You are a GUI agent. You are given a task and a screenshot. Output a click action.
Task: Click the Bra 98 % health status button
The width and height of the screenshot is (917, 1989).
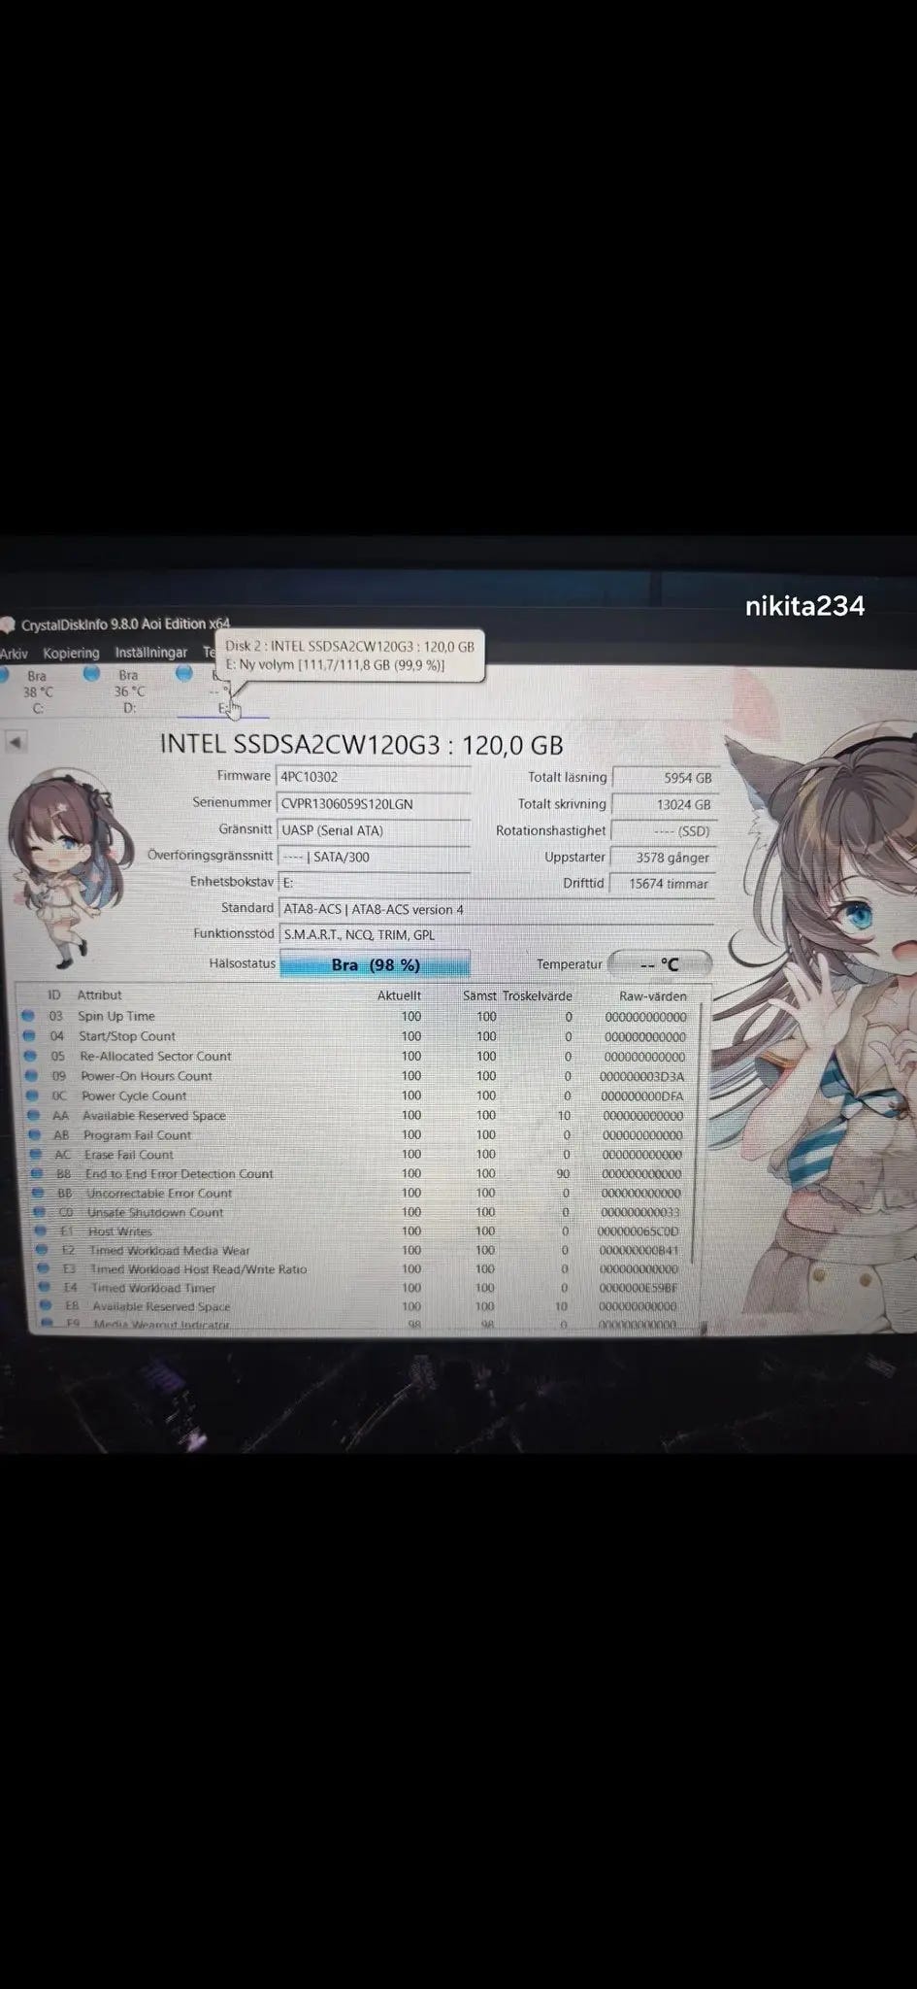click(375, 964)
